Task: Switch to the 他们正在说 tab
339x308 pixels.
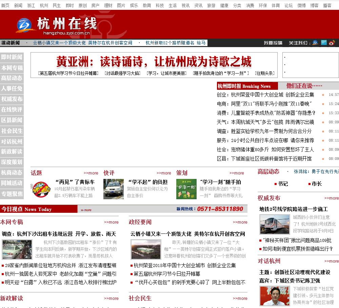Action: coord(304,86)
